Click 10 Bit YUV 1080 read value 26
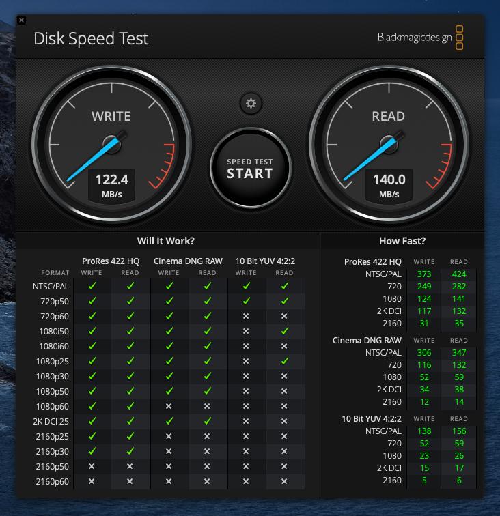 click(x=459, y=456)
